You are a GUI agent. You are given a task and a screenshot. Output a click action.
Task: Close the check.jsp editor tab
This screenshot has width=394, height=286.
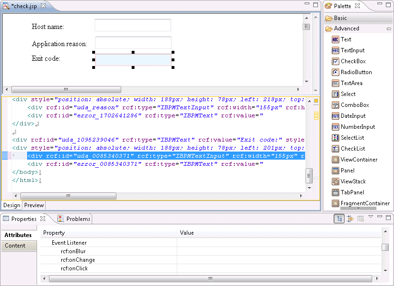tap(43, 6)
